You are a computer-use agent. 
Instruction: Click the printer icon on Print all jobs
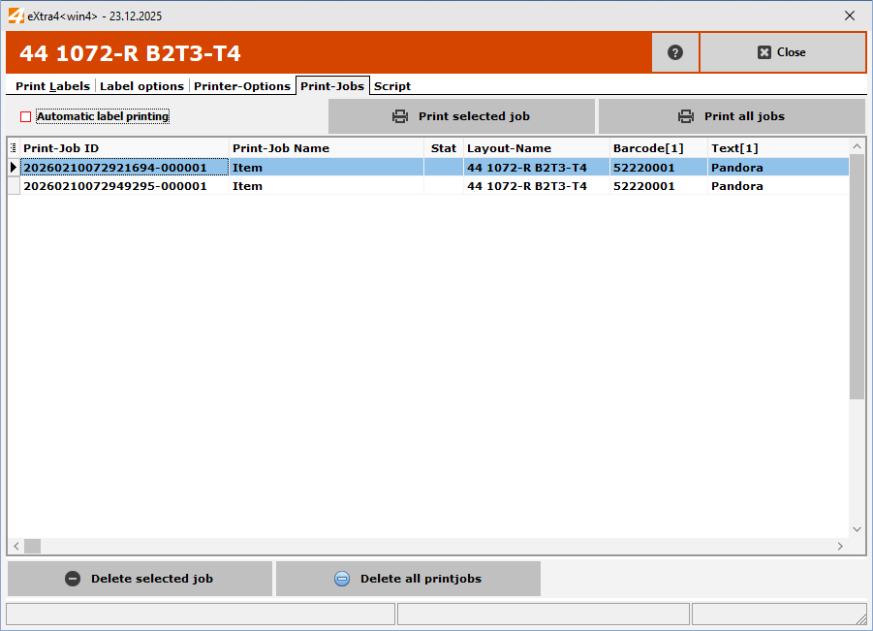[x=686, y=116]
